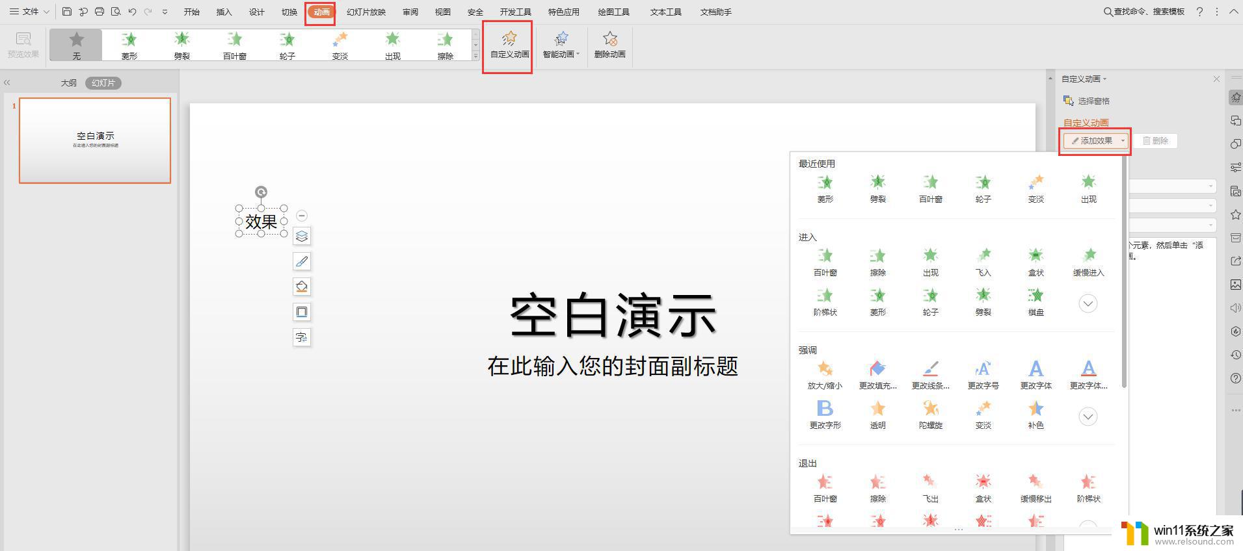
Task: Click the 字 text-format icon beside text box
Action: click(x=302, y=337)
